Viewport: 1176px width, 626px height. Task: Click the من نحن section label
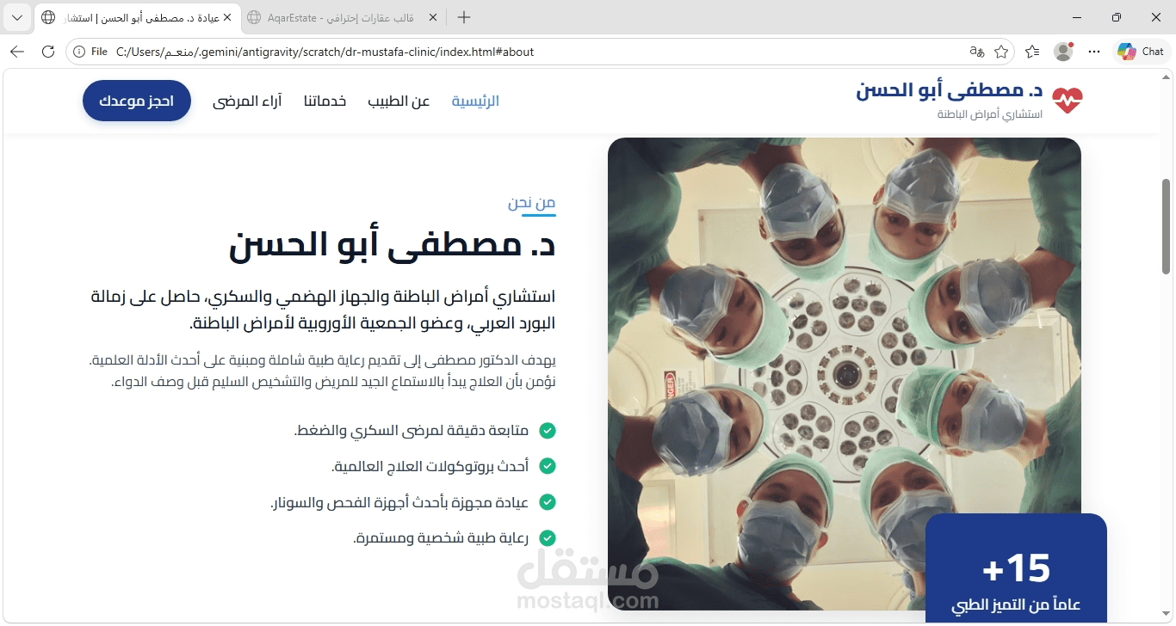tap(532, 203)
